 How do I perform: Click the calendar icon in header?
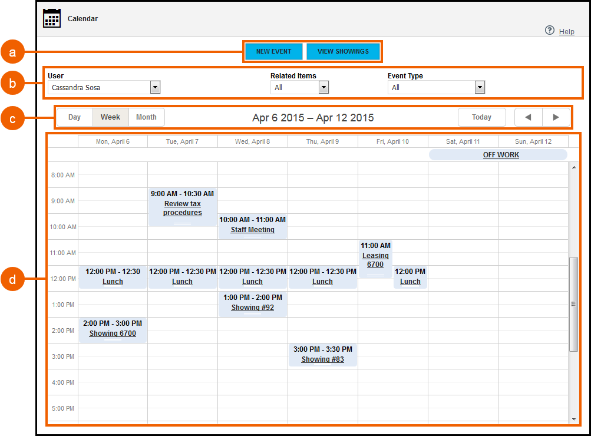pos(52,18)
